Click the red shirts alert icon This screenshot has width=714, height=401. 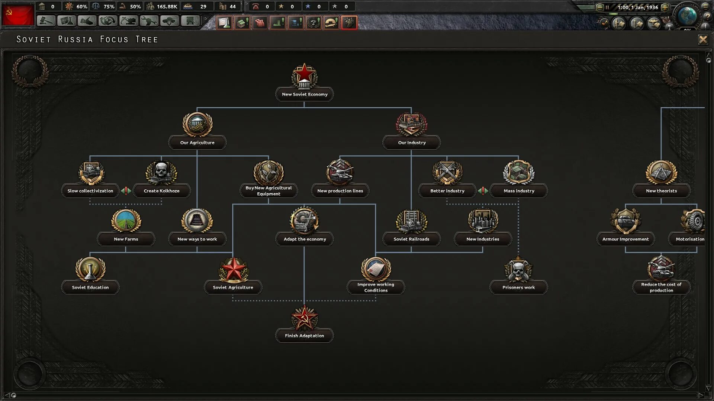tap(260, 23)
